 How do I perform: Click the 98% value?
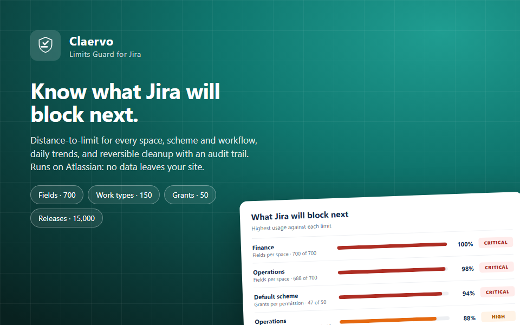pyautogui.click(x=467, y=269)
